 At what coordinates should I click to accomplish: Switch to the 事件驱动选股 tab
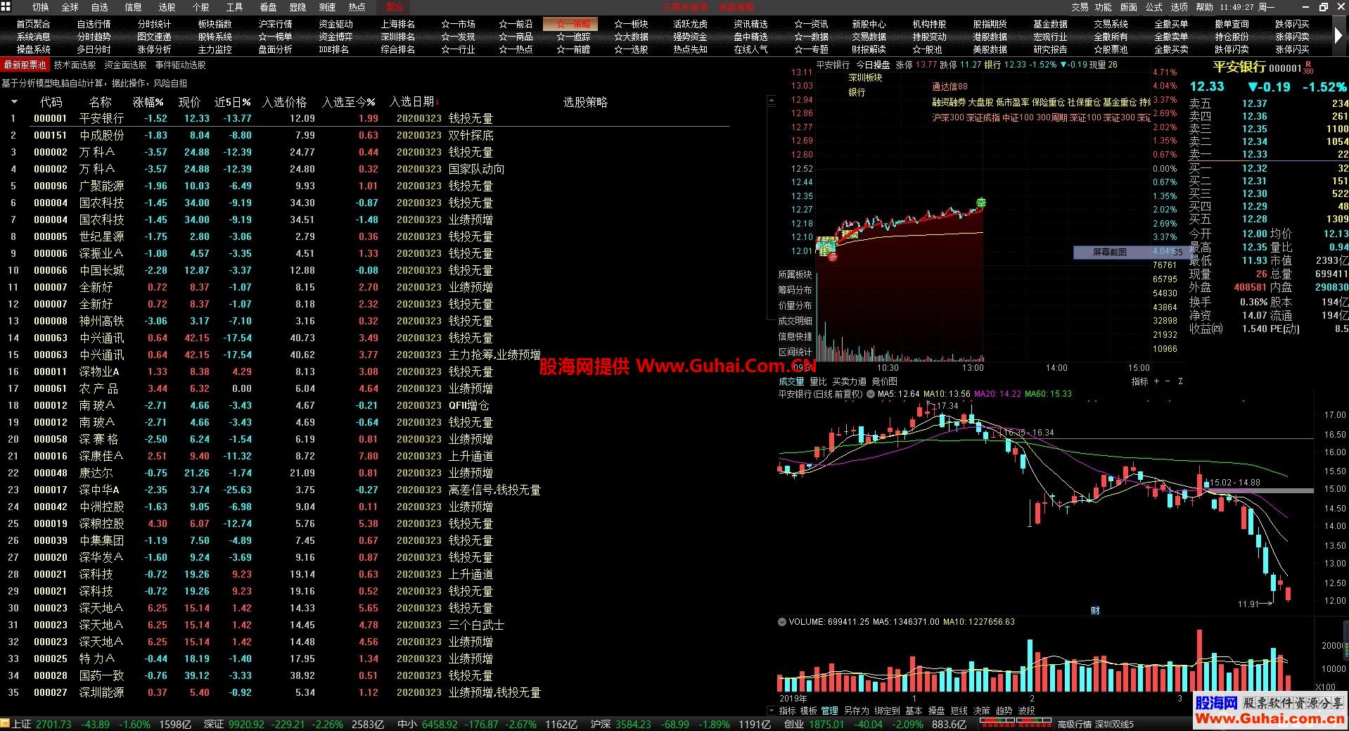[x=181, y=65]
